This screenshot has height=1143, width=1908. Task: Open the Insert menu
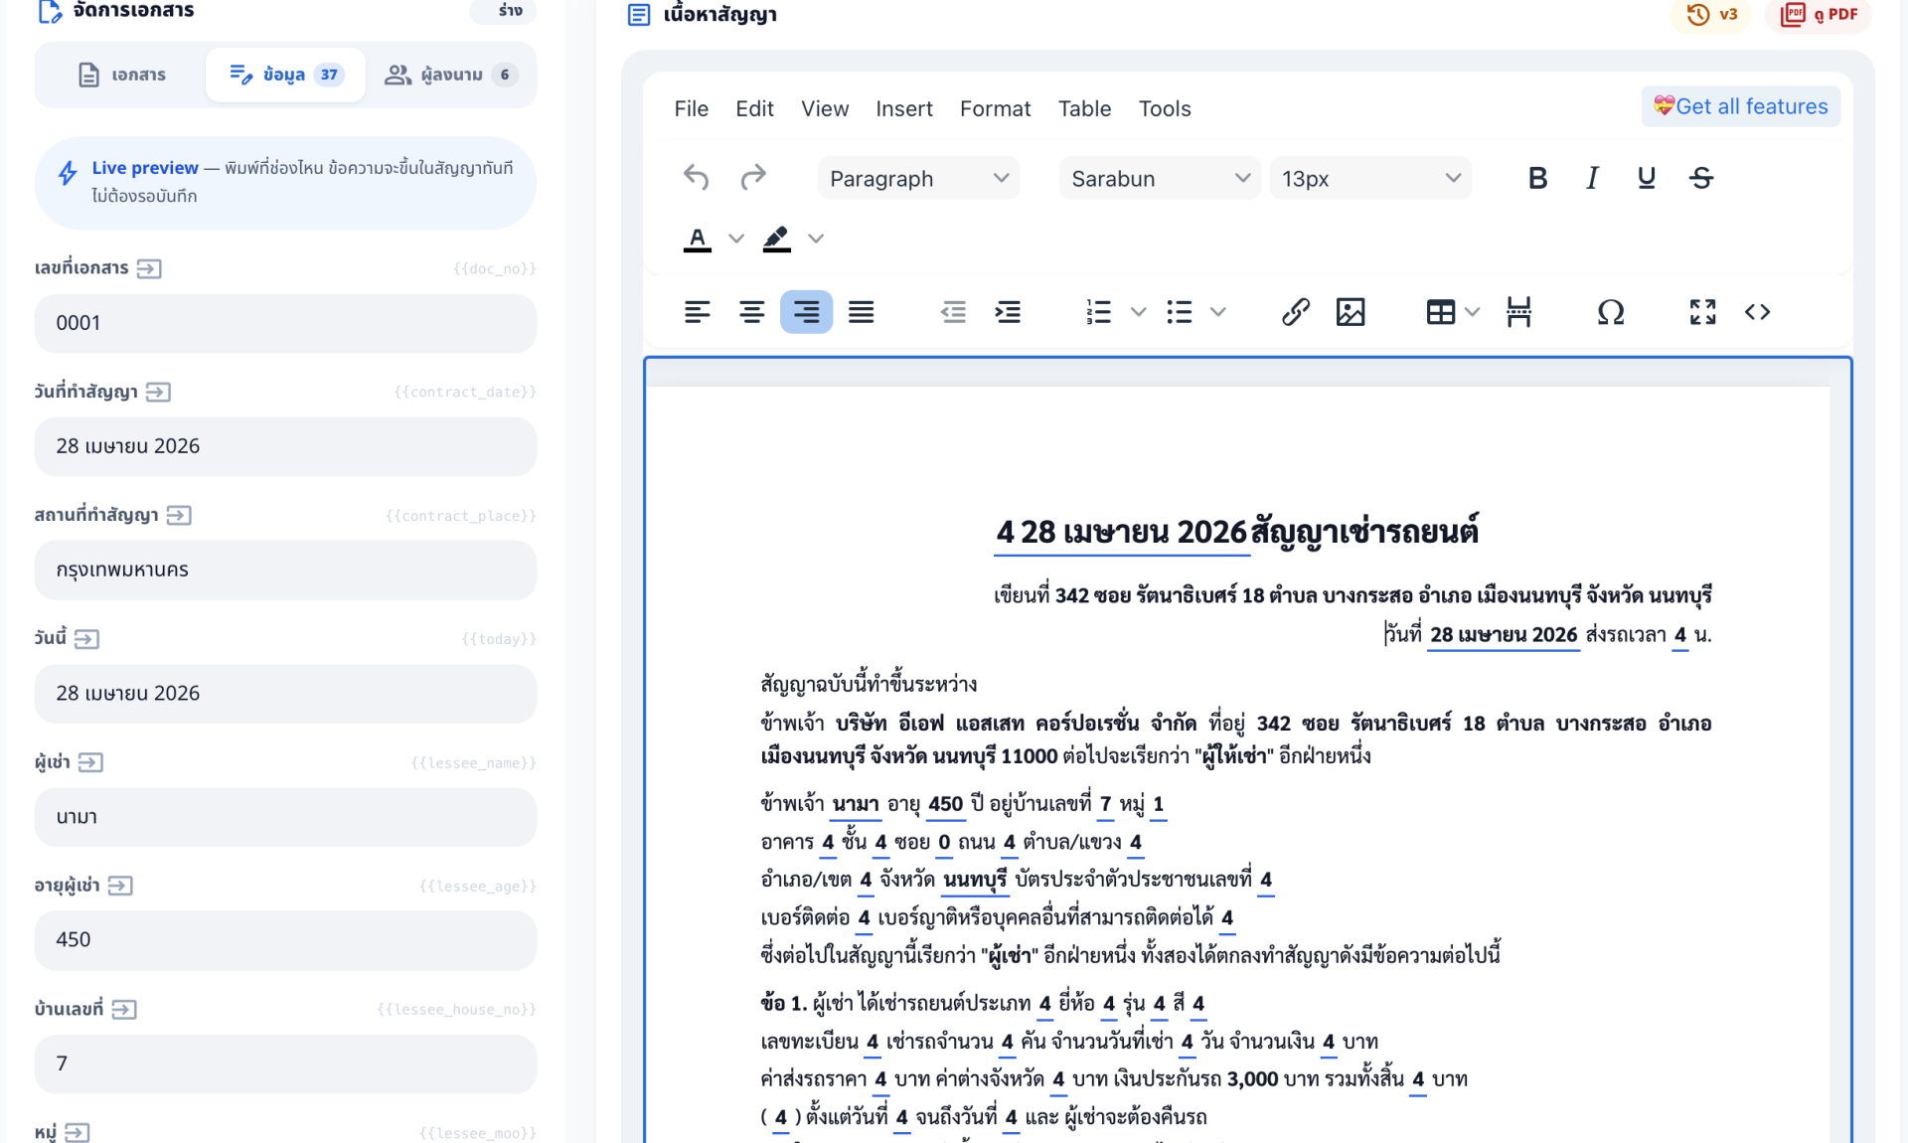coord(903,108)
